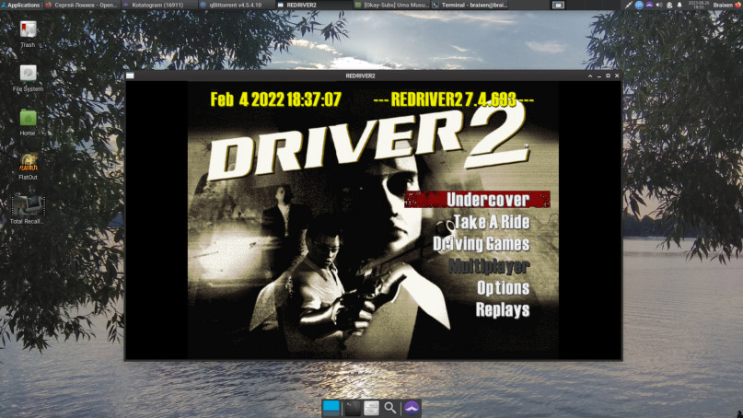Screen dimensions: 743x418
Task: Click the 'REDRIVER2 7.4.693' version text
Action: (454, 99)
